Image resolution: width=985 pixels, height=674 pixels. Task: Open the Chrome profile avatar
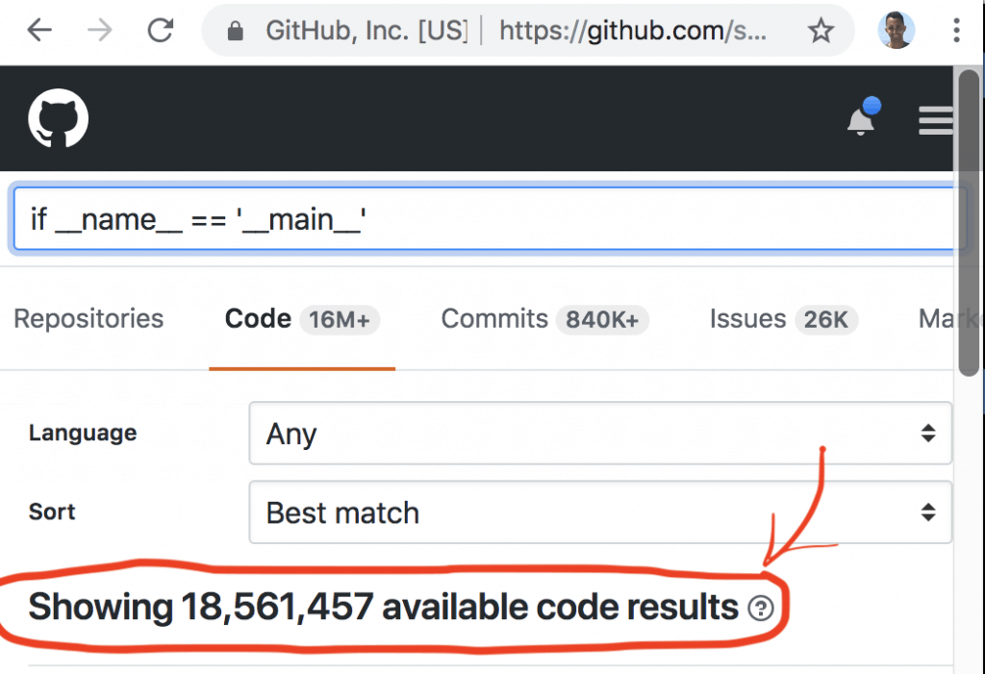pos(896,31)
